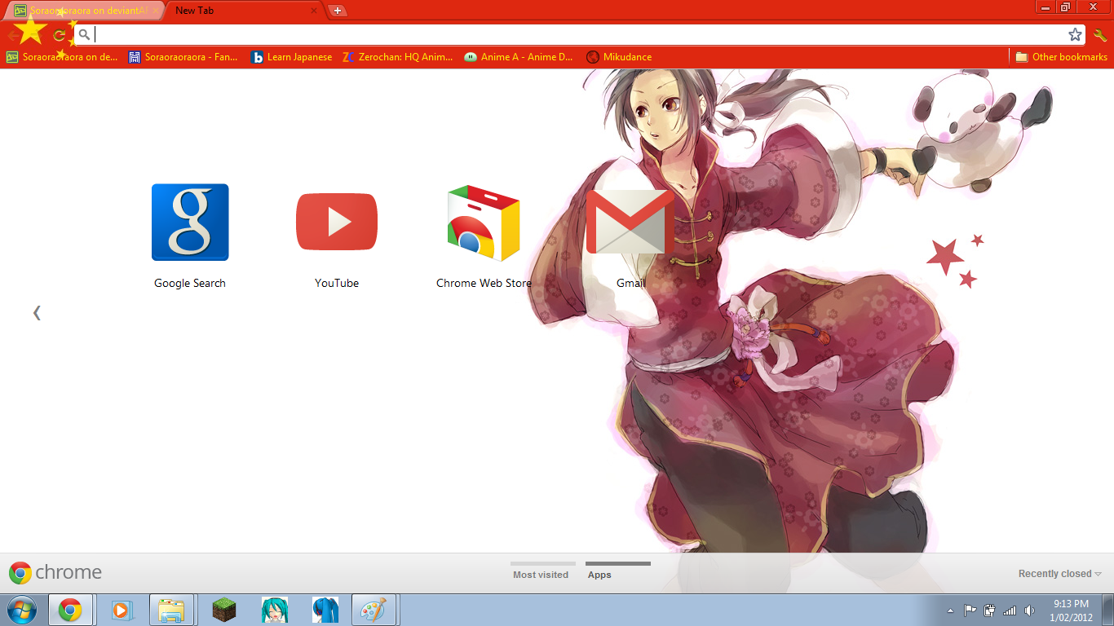The image size is (1114, 626).
Task: Open the Learn Japanese bookmark
Action: 292,57
